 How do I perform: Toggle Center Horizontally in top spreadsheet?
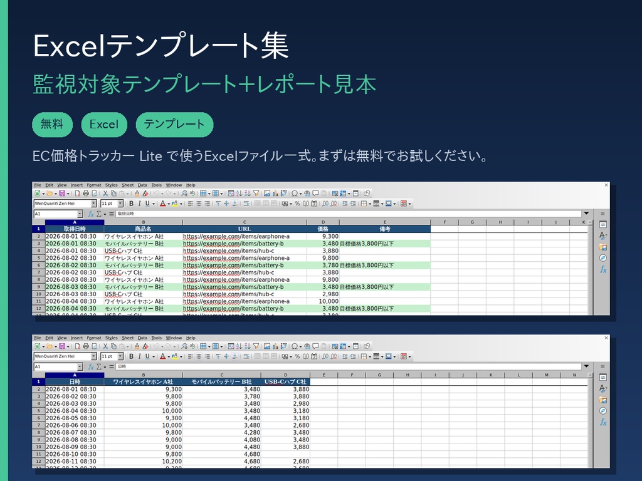coord(199,204)
